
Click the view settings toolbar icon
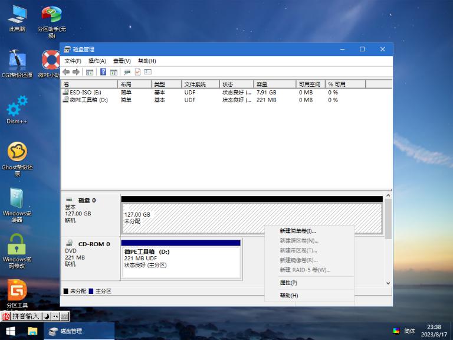[x=147, y=71]
